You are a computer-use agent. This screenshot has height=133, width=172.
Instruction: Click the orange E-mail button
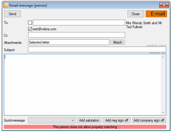pos(156,14)
